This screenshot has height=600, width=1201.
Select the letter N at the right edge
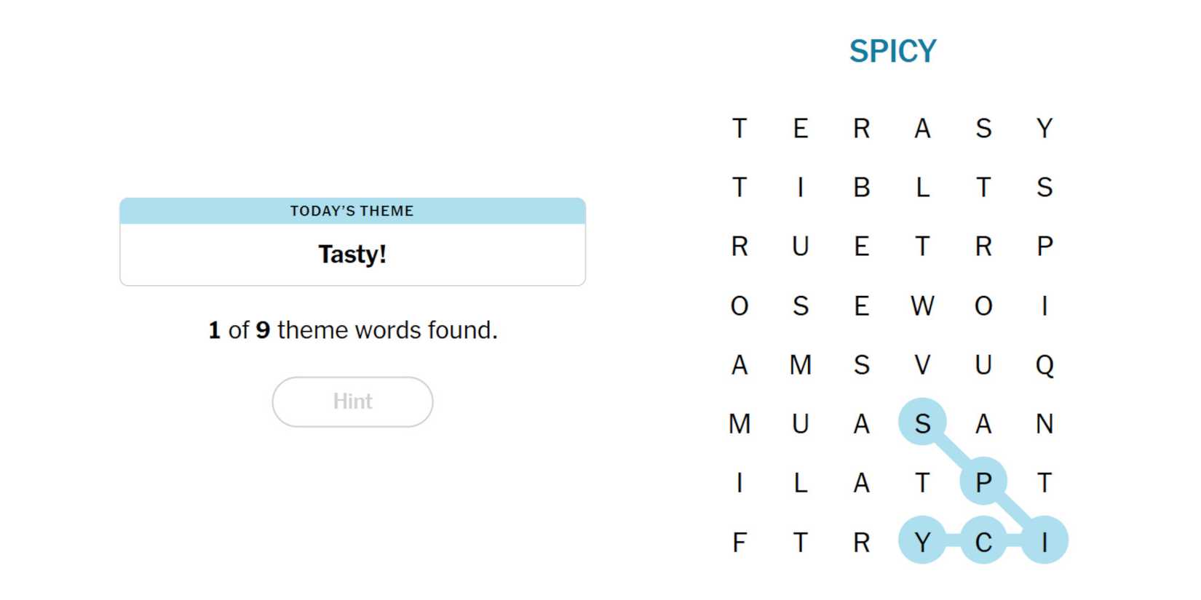click(x=1045, y=425)
